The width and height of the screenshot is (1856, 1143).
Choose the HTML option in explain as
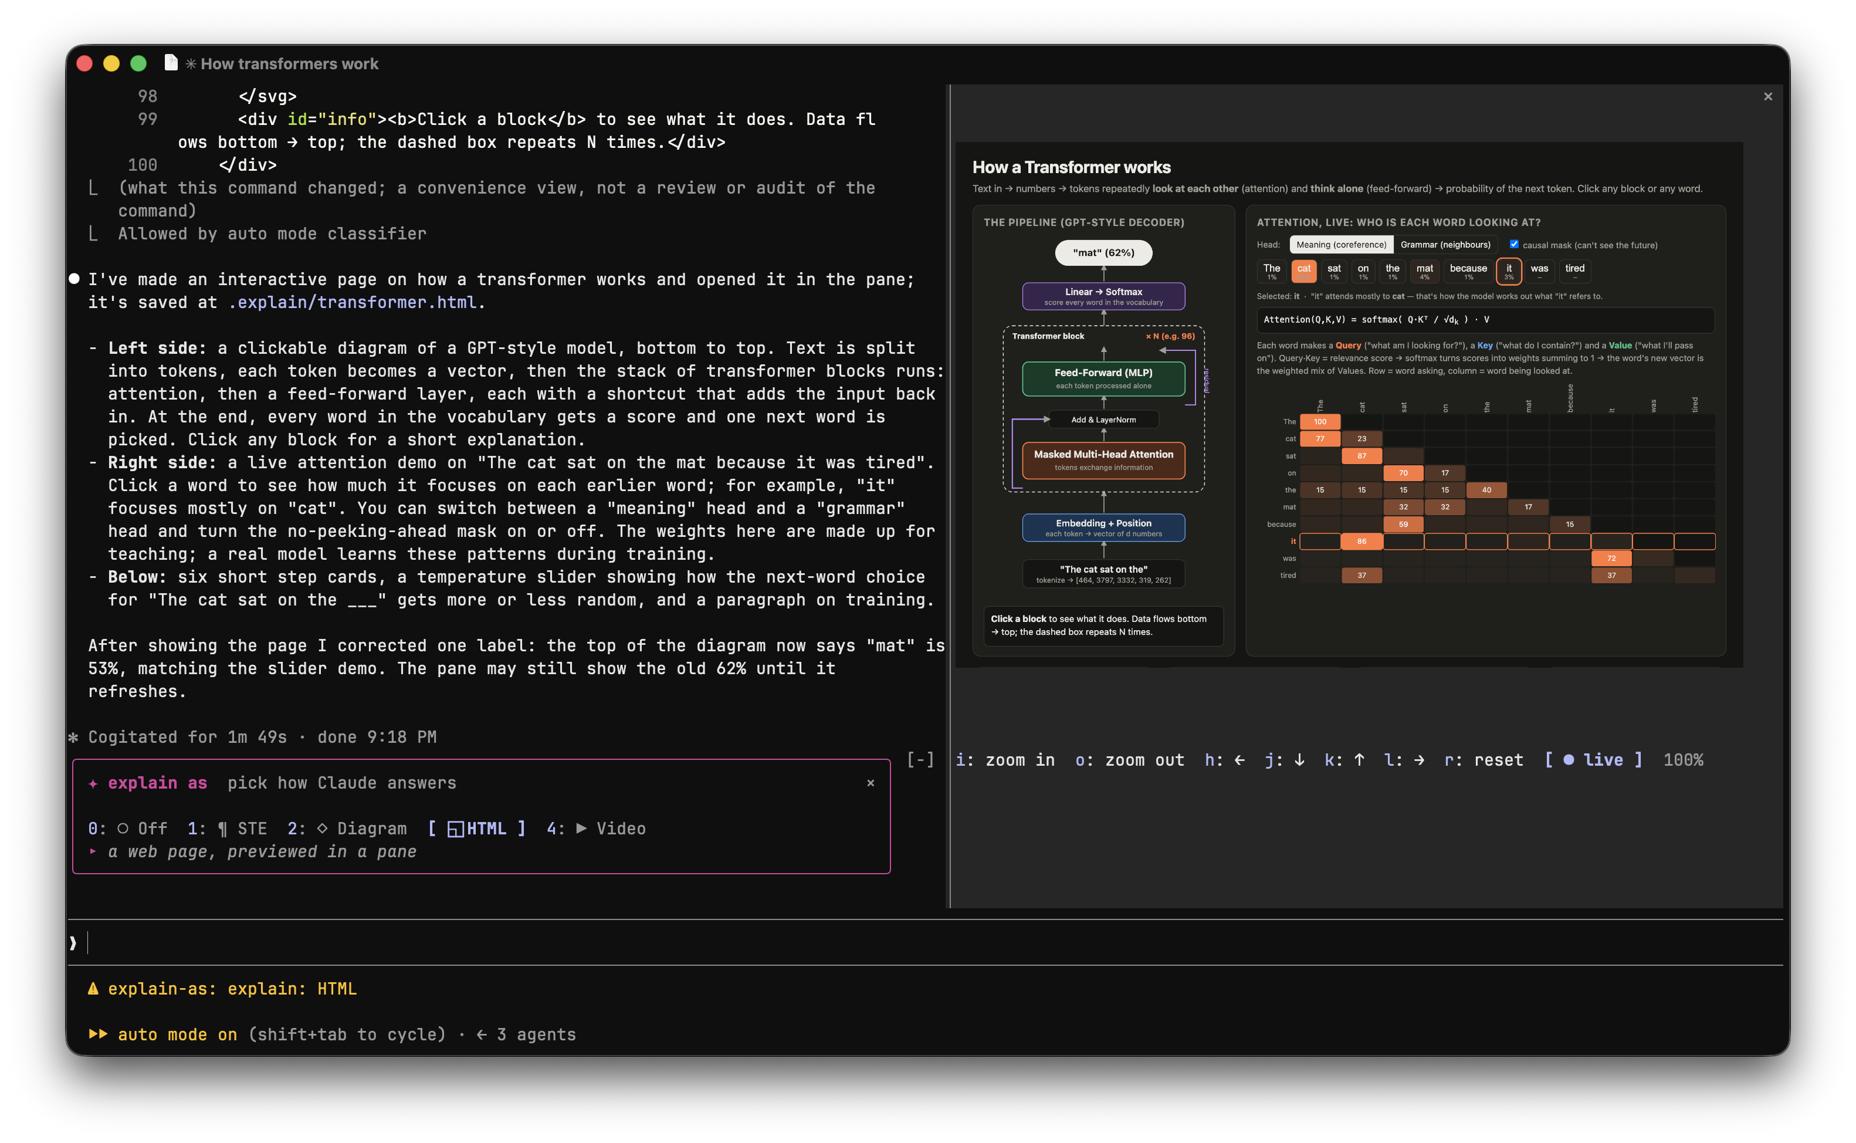477,828
